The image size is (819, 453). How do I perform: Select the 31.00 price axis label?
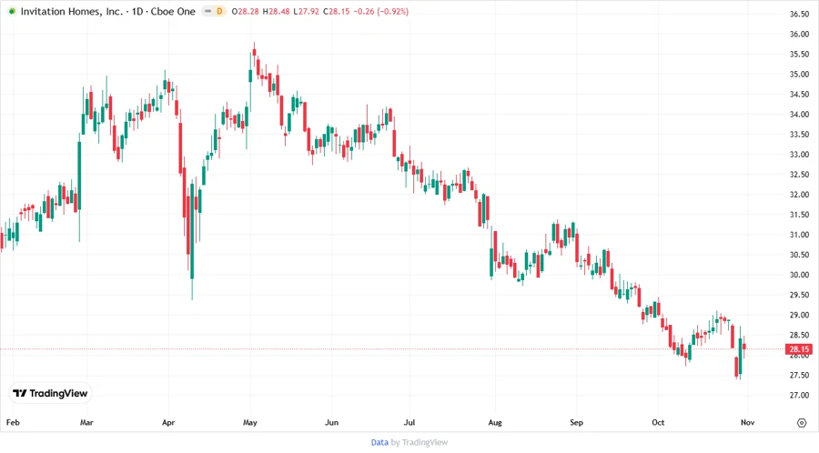799,235
